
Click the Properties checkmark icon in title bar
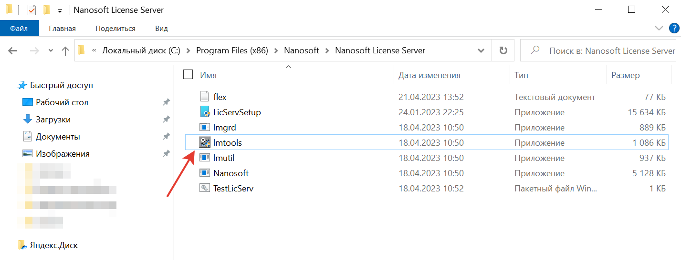point(31,10)
